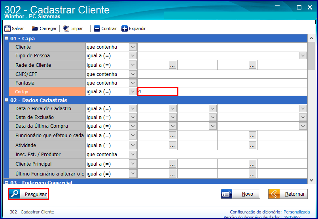Click second ellipsis lookup in Cliente Principal
Viewport: 318px width, 219px height.
coord(252,164)
